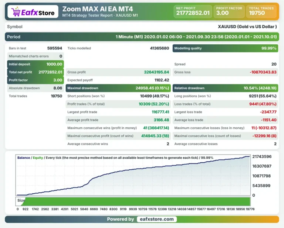Select Gross profit value 32643195.84

[156, 72]
